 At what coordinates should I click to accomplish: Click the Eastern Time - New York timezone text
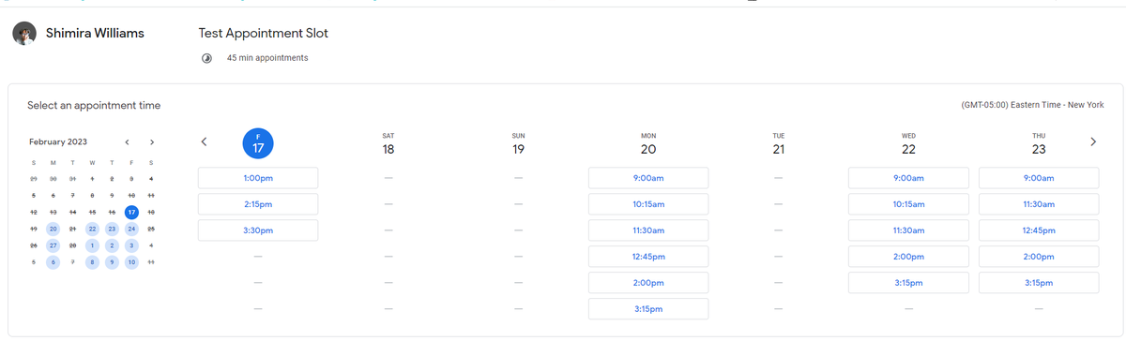click(x=1032, y=105)
